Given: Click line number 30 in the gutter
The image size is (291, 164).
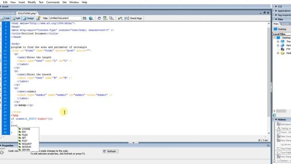Looking at the screenshot, I should (5, 118).
